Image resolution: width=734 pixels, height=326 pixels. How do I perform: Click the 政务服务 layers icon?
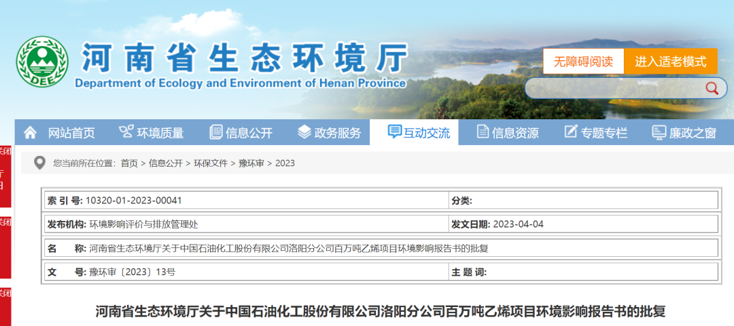point(304,132)
